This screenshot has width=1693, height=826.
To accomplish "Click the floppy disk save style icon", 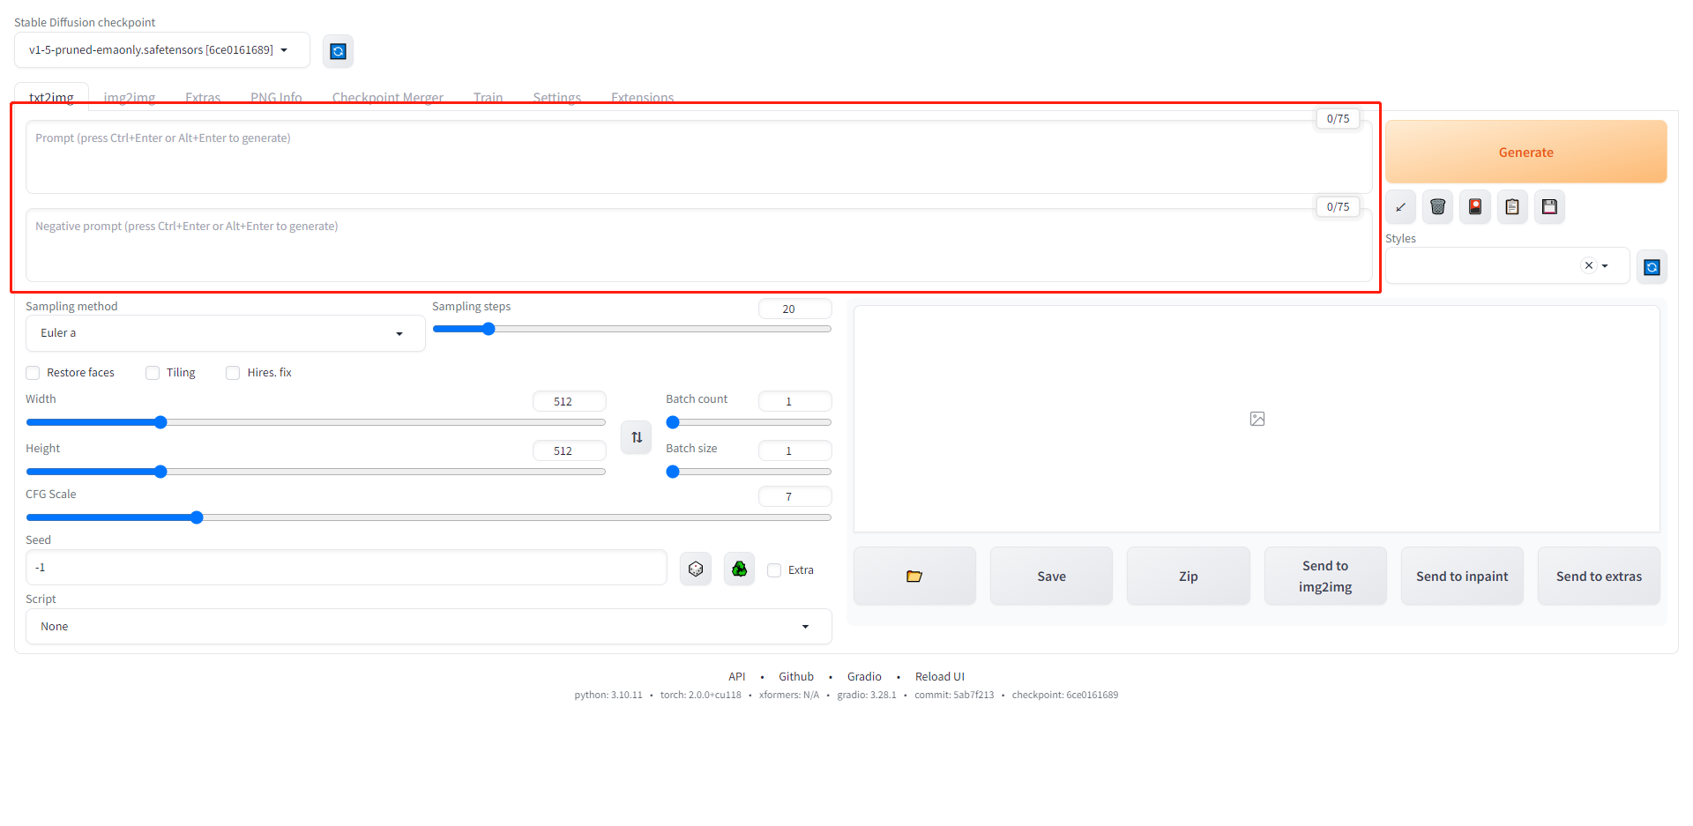I will pyautogui.click(x=1549, y=207).
